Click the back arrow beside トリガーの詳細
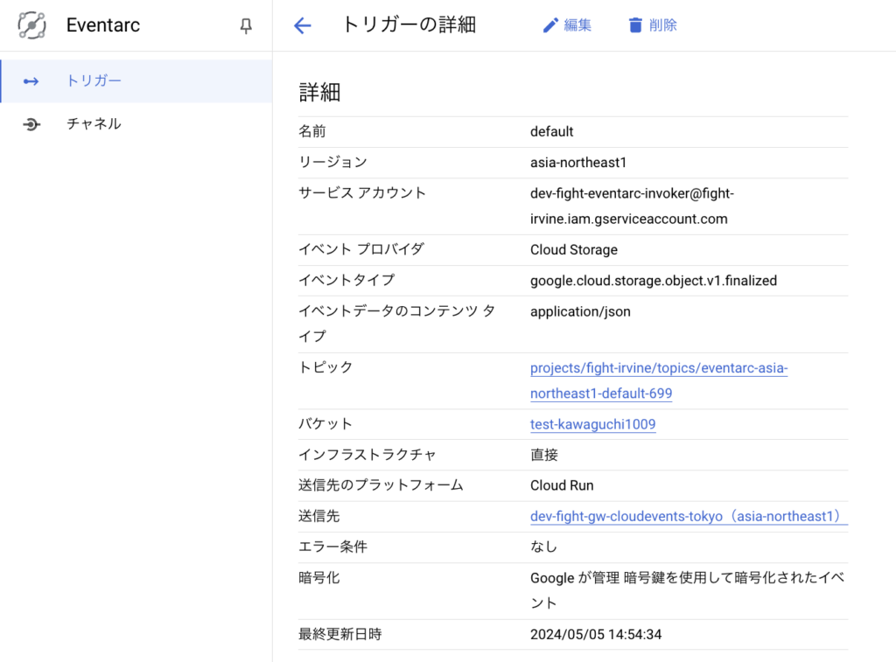Viewport: 896px width, 662px height. click(301, 25)
